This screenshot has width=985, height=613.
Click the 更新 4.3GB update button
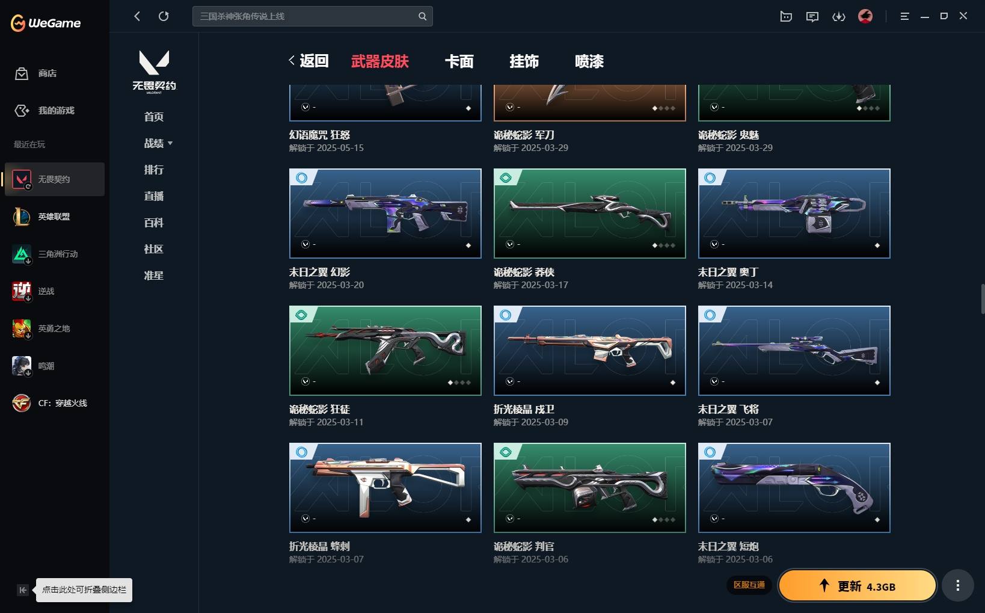point(858,586)
